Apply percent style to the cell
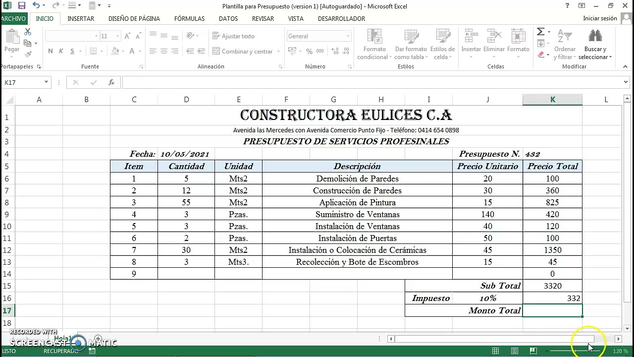This screenshot has width=634, height=357. coord(309,51)
